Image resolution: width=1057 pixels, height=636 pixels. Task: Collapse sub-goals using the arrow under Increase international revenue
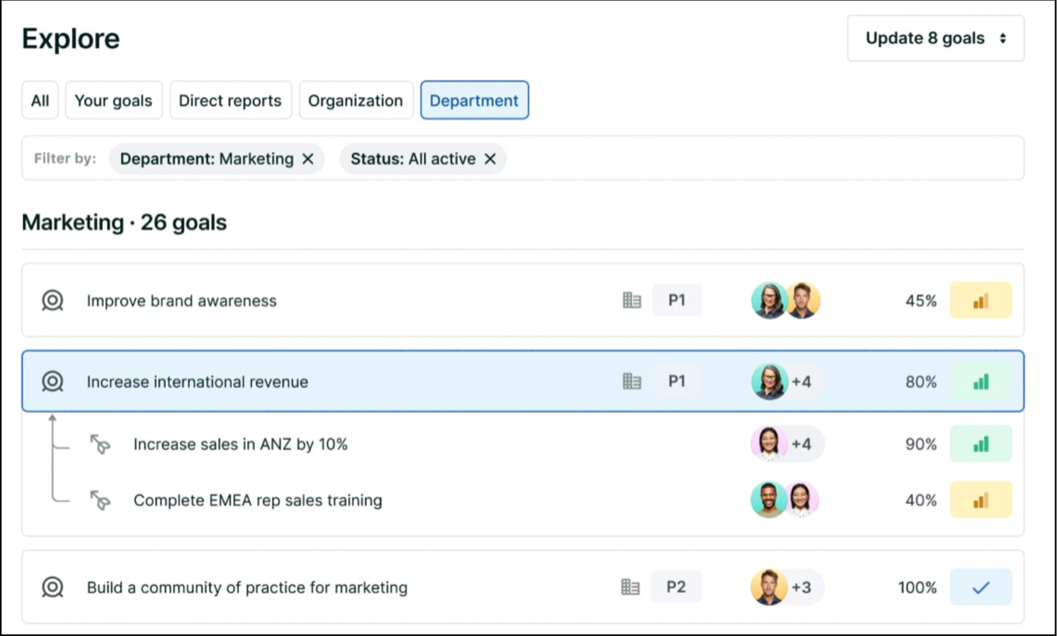pos(52,418)
